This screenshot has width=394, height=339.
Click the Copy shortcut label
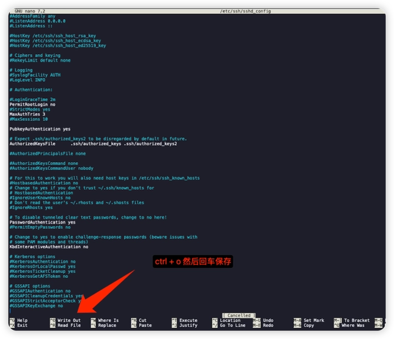tap(308, 325)
